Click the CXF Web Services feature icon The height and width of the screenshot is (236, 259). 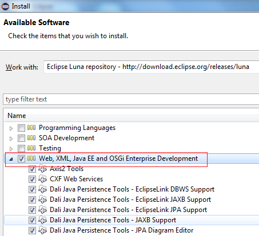point(42,179)
